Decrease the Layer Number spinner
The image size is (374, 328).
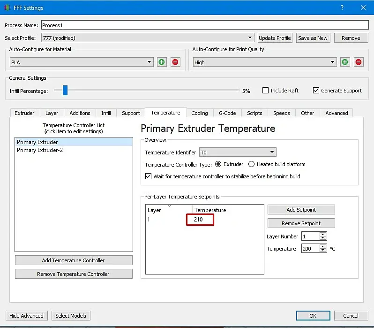323,238
